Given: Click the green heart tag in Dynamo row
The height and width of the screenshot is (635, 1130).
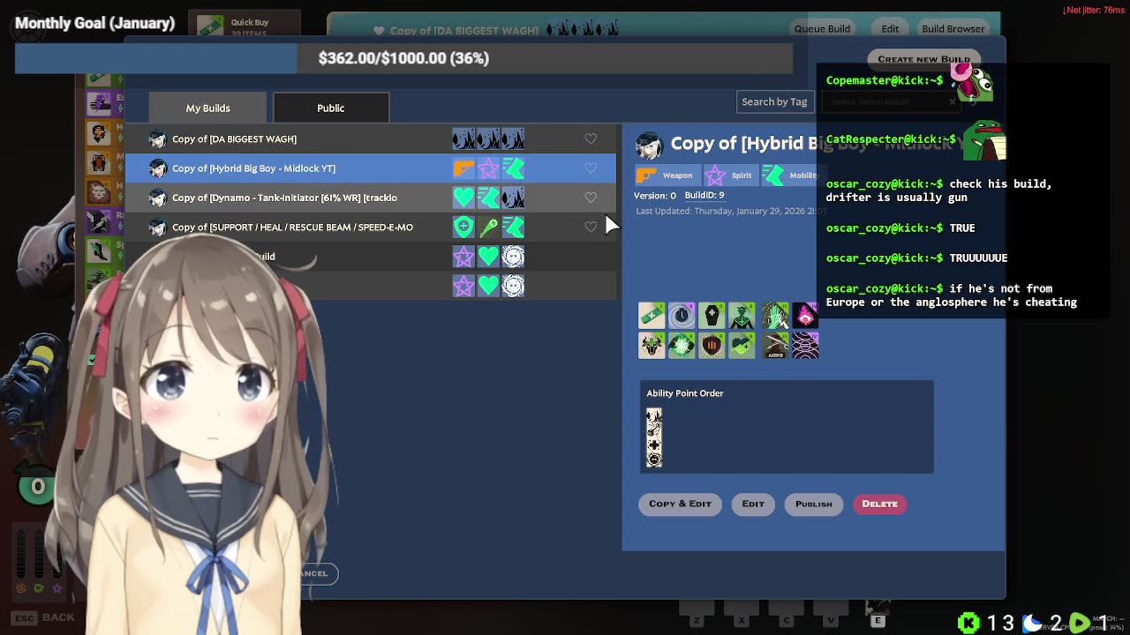Looking at the screenshot, I should click(463, 198).
